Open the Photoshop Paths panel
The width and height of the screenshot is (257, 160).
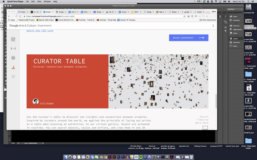[235, 46]
